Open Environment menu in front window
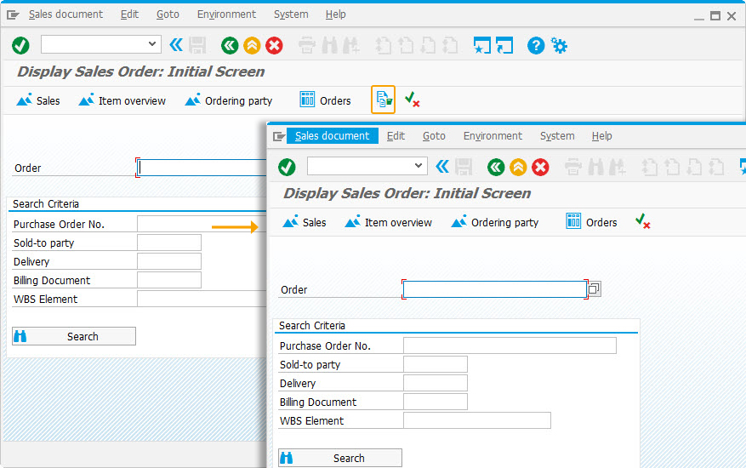Viewport: 746px width, 468px height. pos(493,135)
